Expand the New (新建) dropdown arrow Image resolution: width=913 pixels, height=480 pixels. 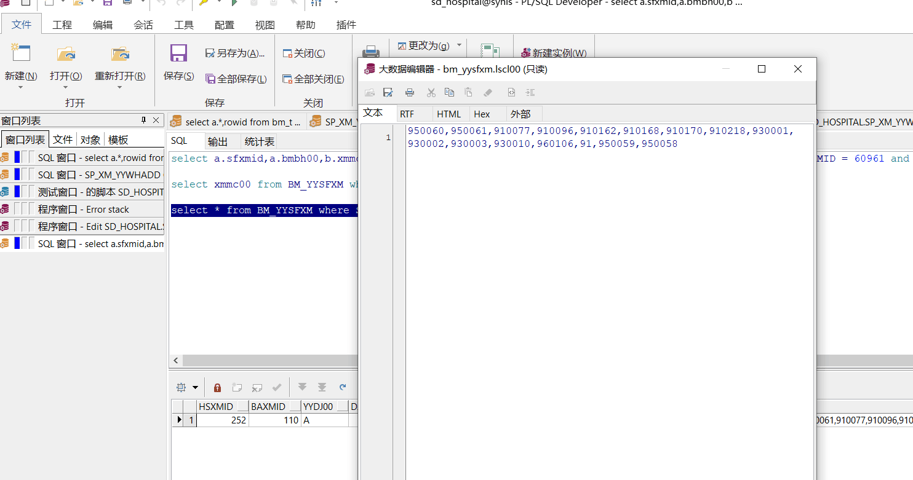(x=20, y=87)
